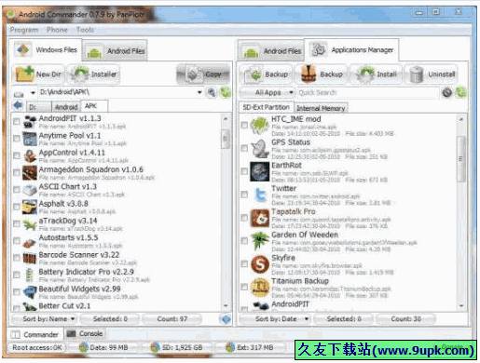Image resolution: width=480 pixels, height=363 pixels.
Task: Click the Twitter app icon in right list
Action: (x=260, y=195)
